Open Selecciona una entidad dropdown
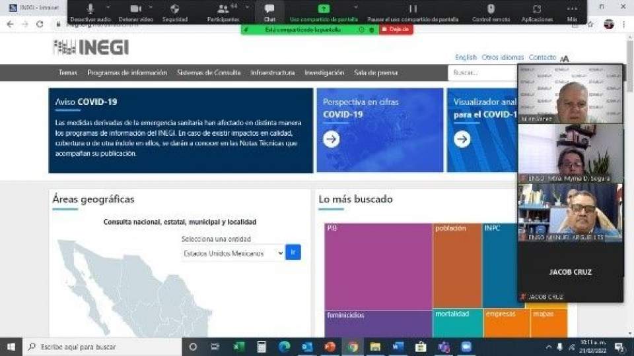This screenshot has height=356, width=634. [x=232, y=253]
